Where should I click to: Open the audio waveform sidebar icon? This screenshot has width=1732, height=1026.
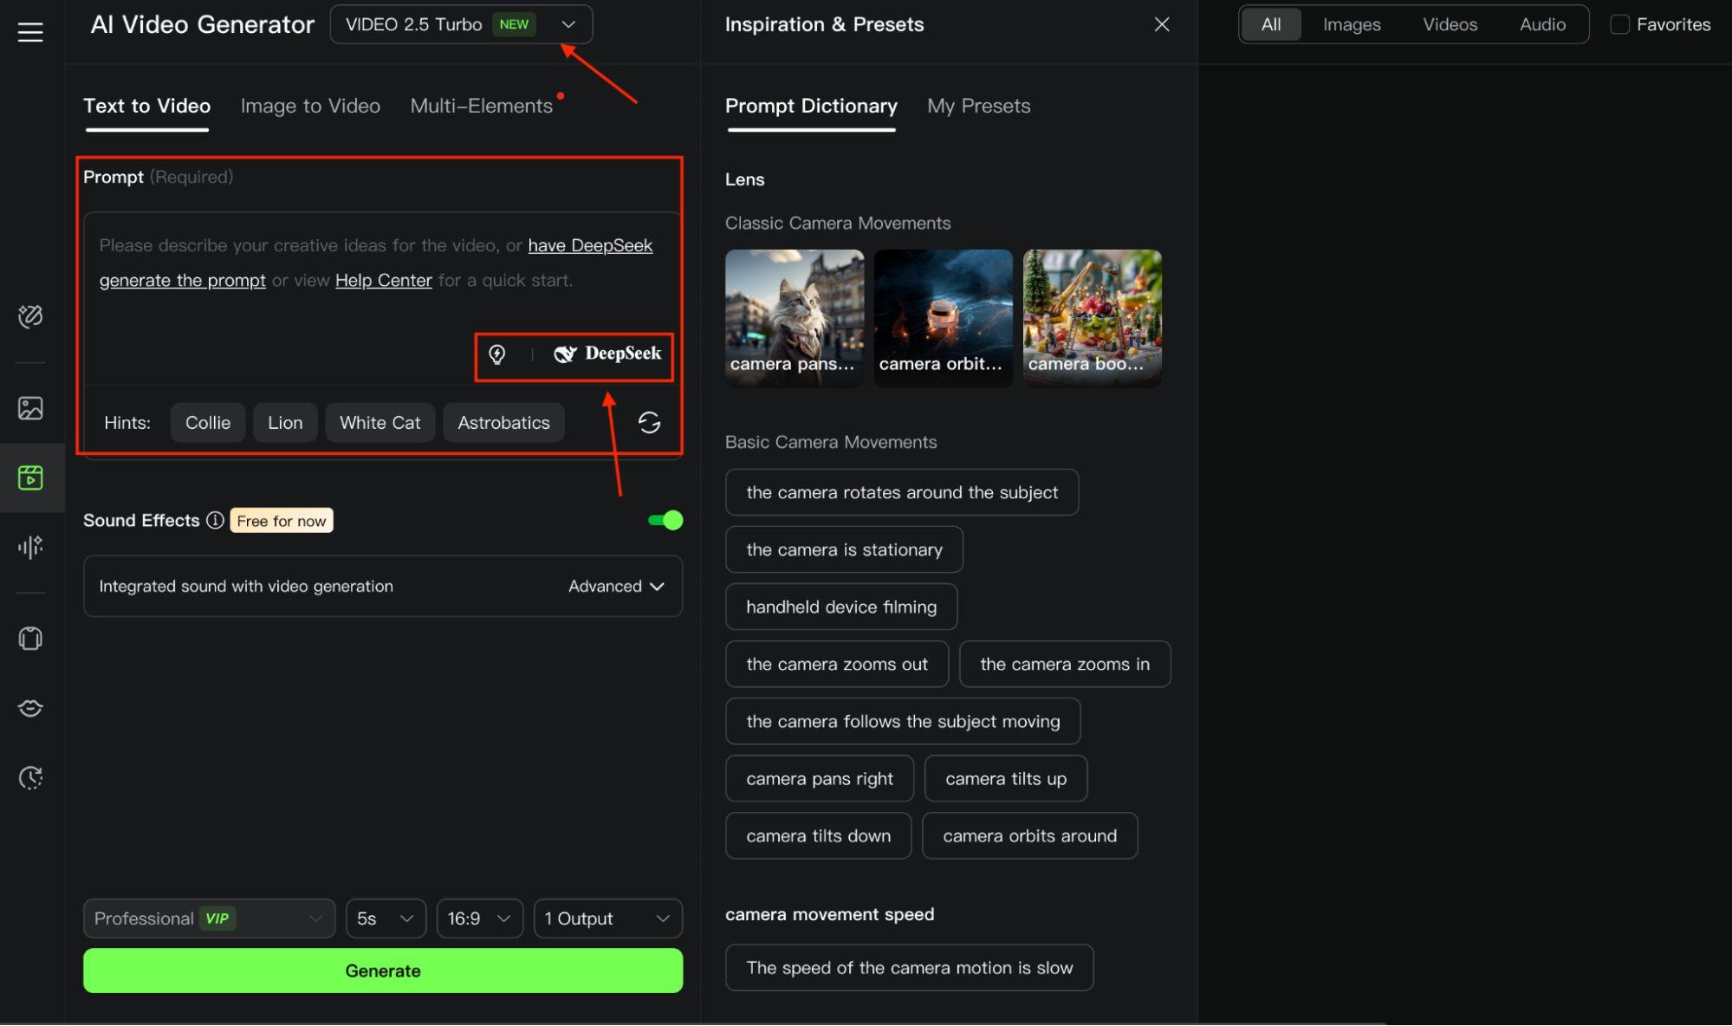coord(30,547)
